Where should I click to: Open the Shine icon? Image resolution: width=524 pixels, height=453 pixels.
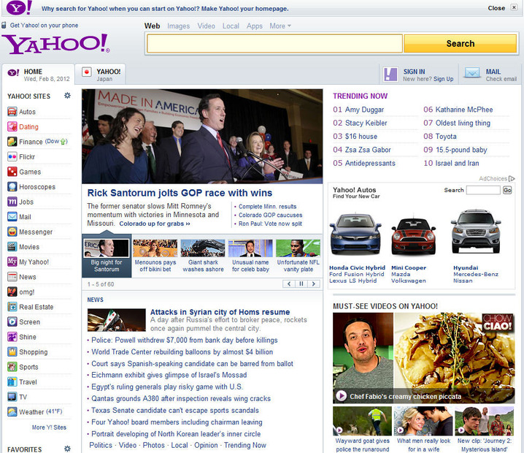click(x=12, y=337)
